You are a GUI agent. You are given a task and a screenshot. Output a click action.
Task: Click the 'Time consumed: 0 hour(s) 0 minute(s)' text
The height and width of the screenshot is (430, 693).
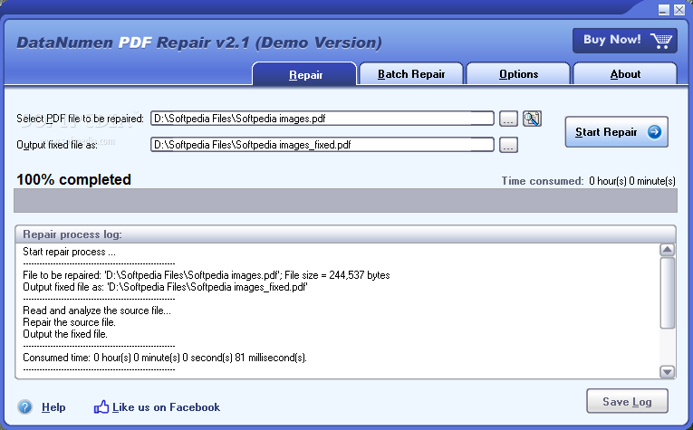[x=588, y=181]
